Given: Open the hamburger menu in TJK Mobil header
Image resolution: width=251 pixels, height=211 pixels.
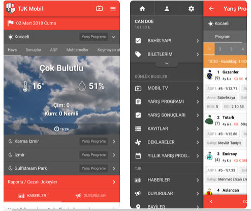Looking at the screenshot, I should pos(113,9).
